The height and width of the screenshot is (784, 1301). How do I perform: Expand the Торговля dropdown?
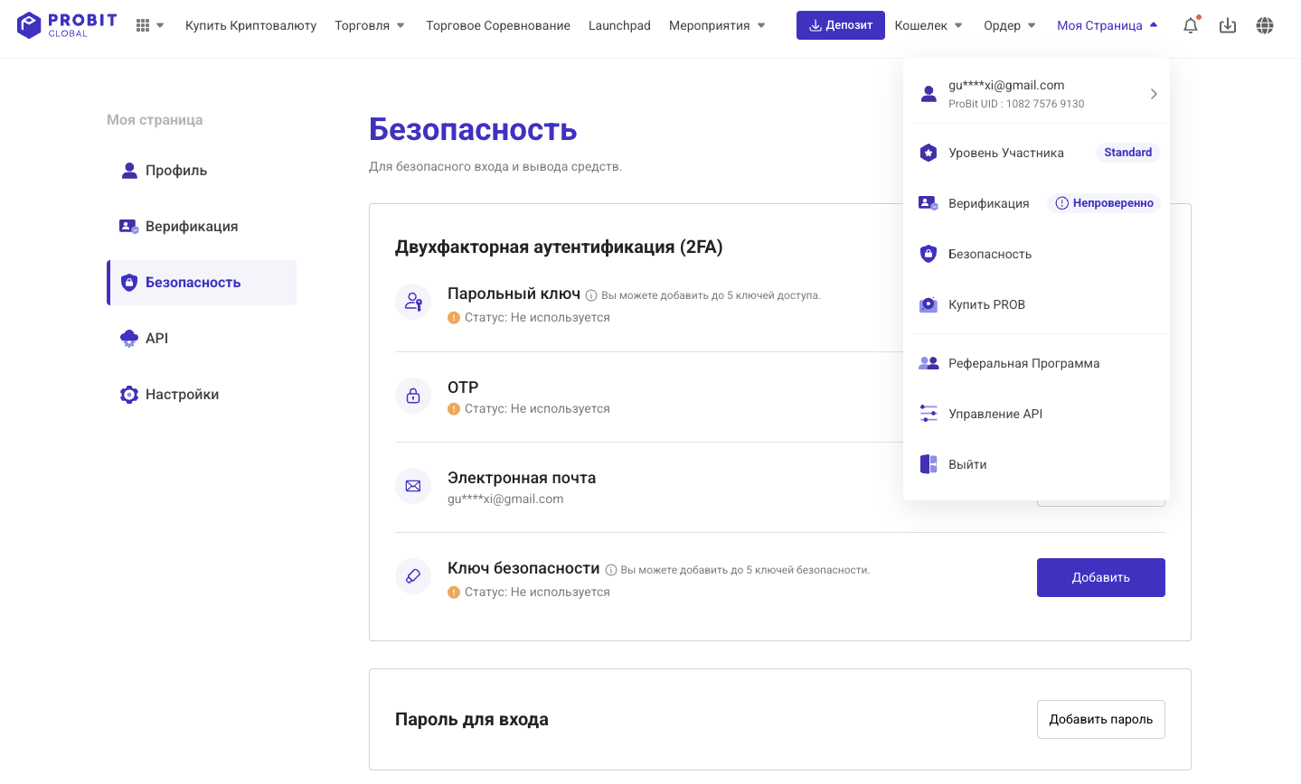(x=370, y=25)
